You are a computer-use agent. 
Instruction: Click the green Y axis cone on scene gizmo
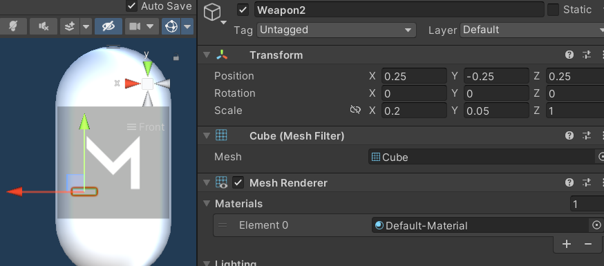pyautogui.click(x=147, y=68)
